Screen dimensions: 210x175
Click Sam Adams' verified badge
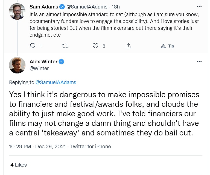(63, 7)
